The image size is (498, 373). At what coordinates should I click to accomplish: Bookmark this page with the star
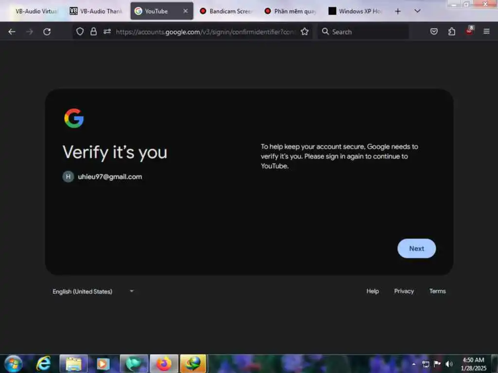click(304, 32)
